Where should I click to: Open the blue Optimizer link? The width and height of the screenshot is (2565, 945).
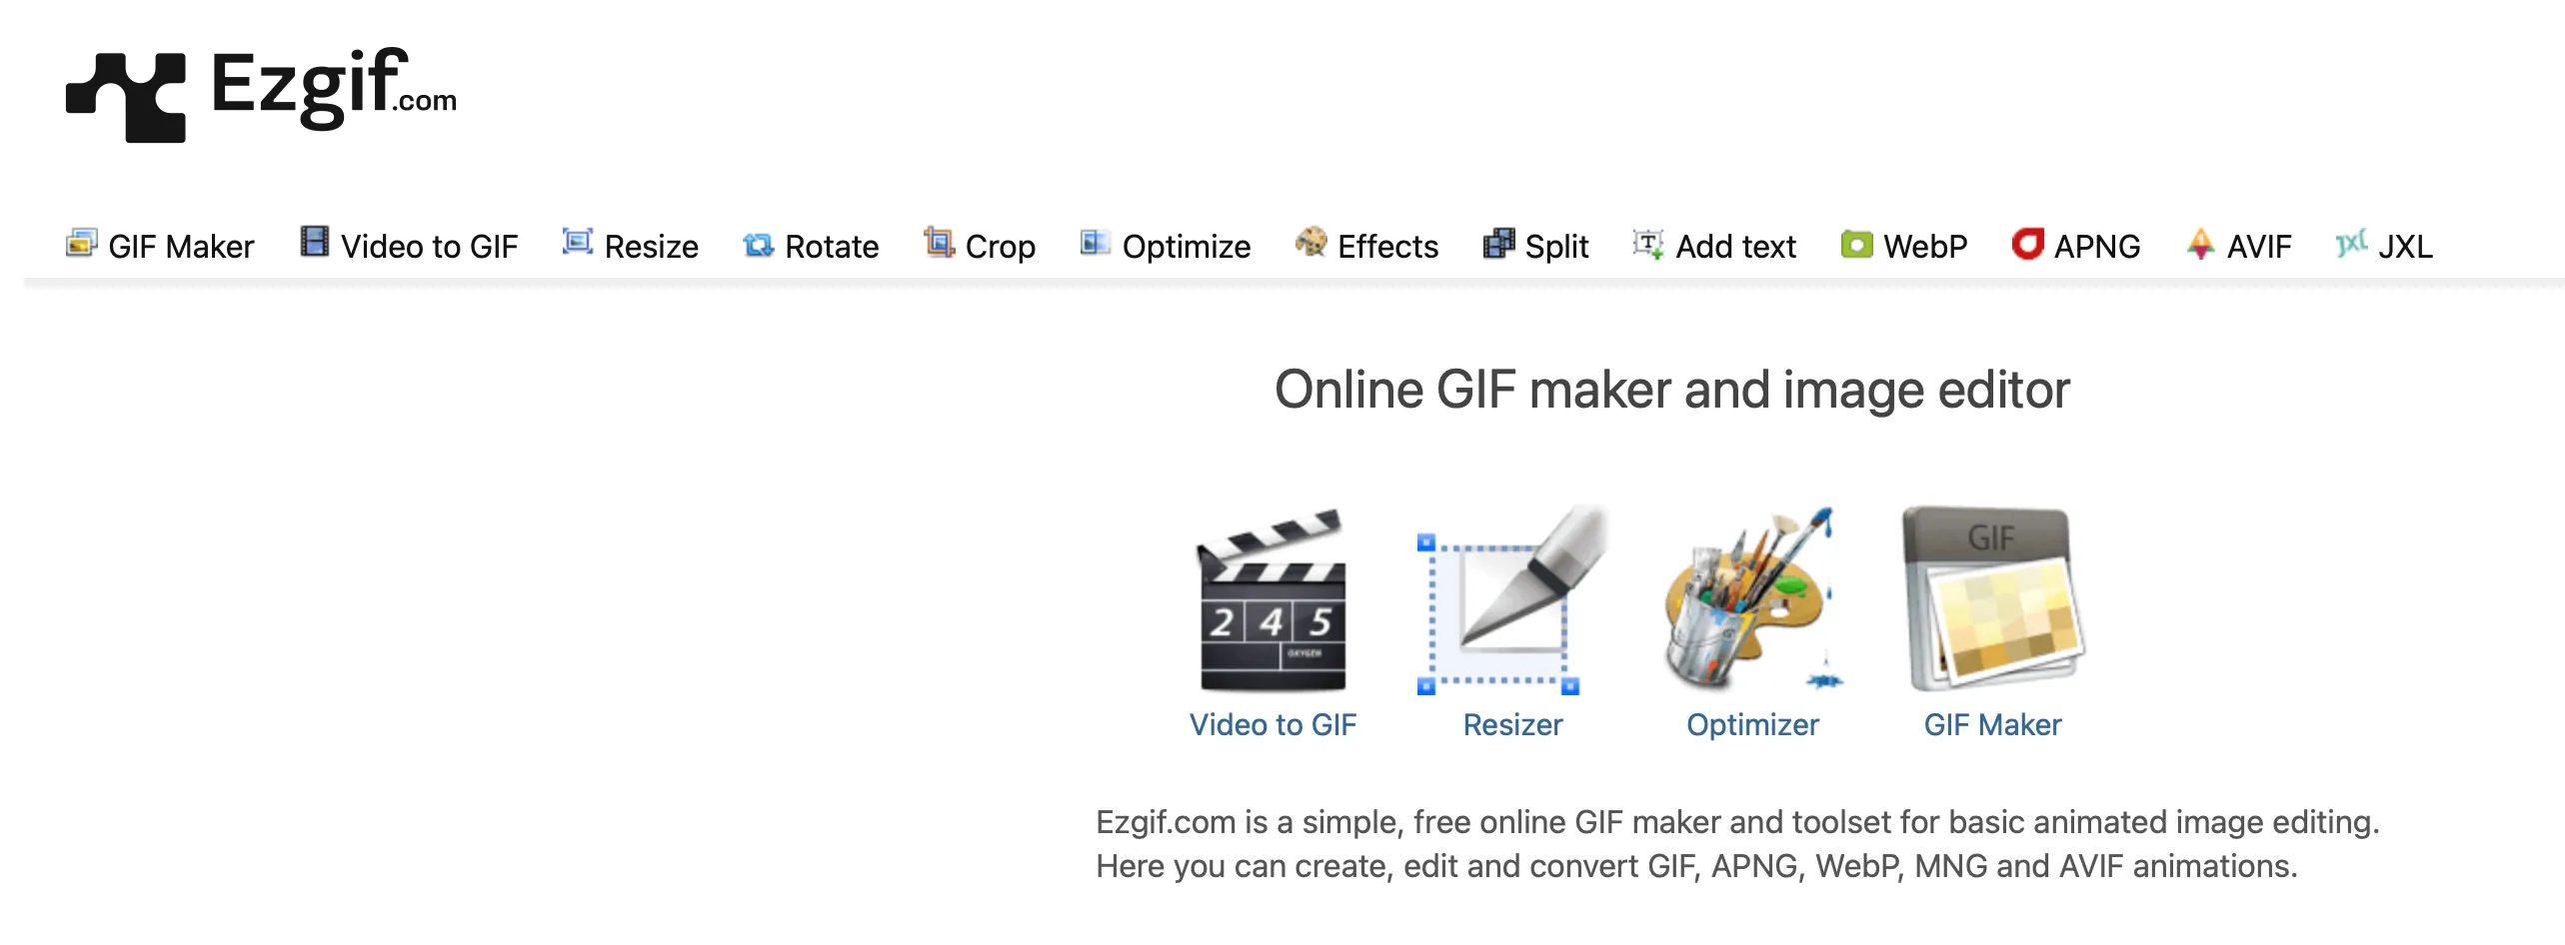point(1752,725)
